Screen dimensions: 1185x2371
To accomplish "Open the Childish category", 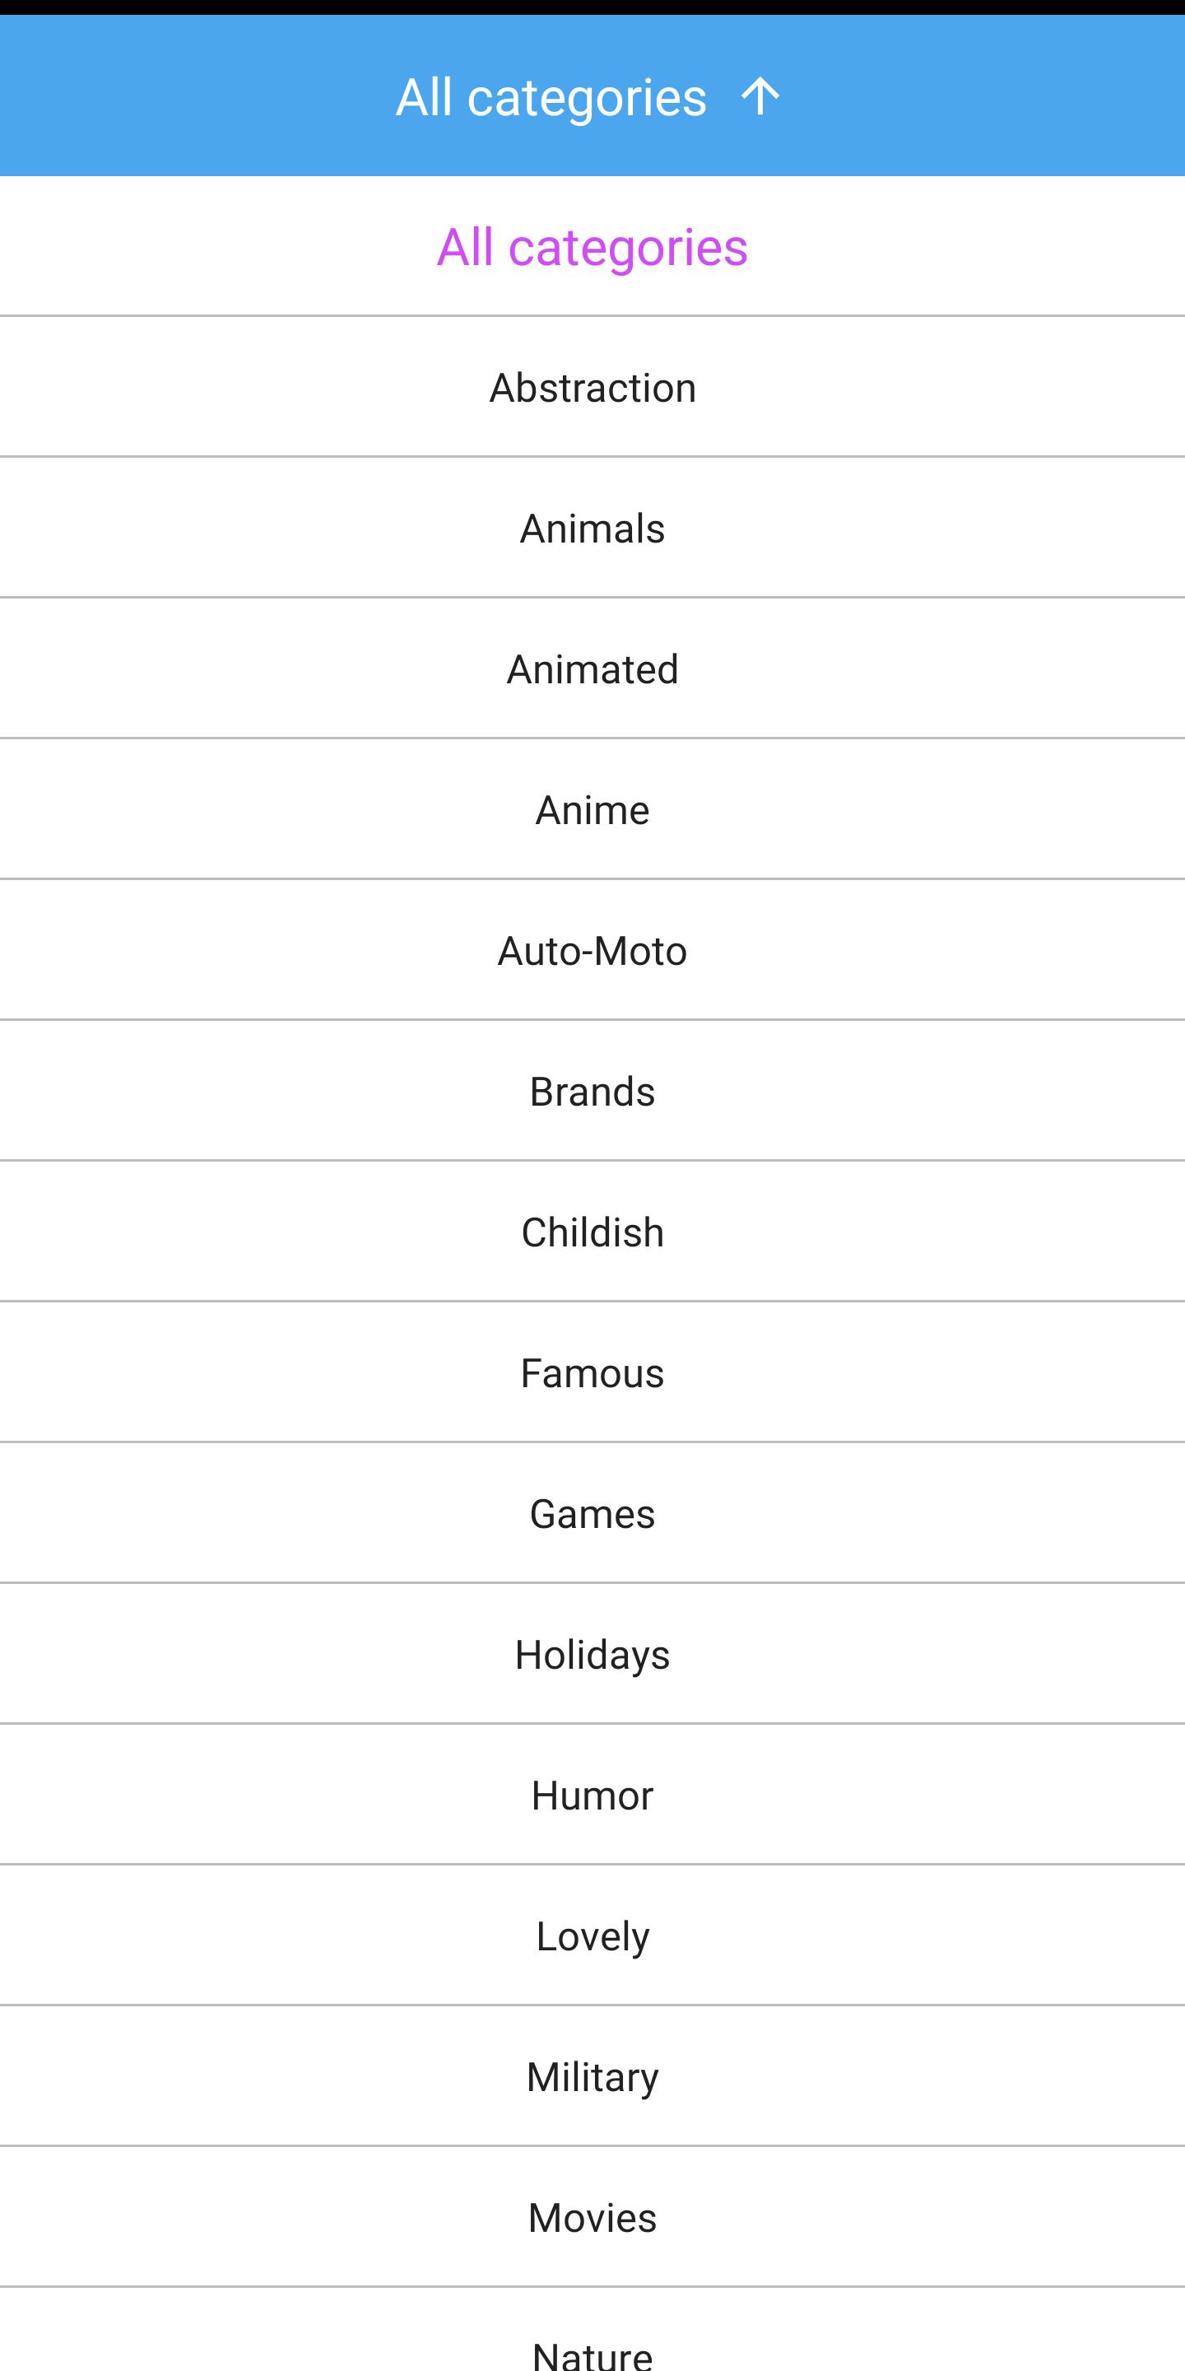I will [x=592, y=1232].
